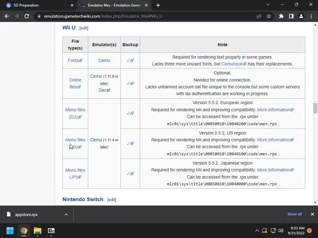Screen dimensions: 318x238
Task: Click the mlc01 10040000 men.rpx path text
Action: 222,184
